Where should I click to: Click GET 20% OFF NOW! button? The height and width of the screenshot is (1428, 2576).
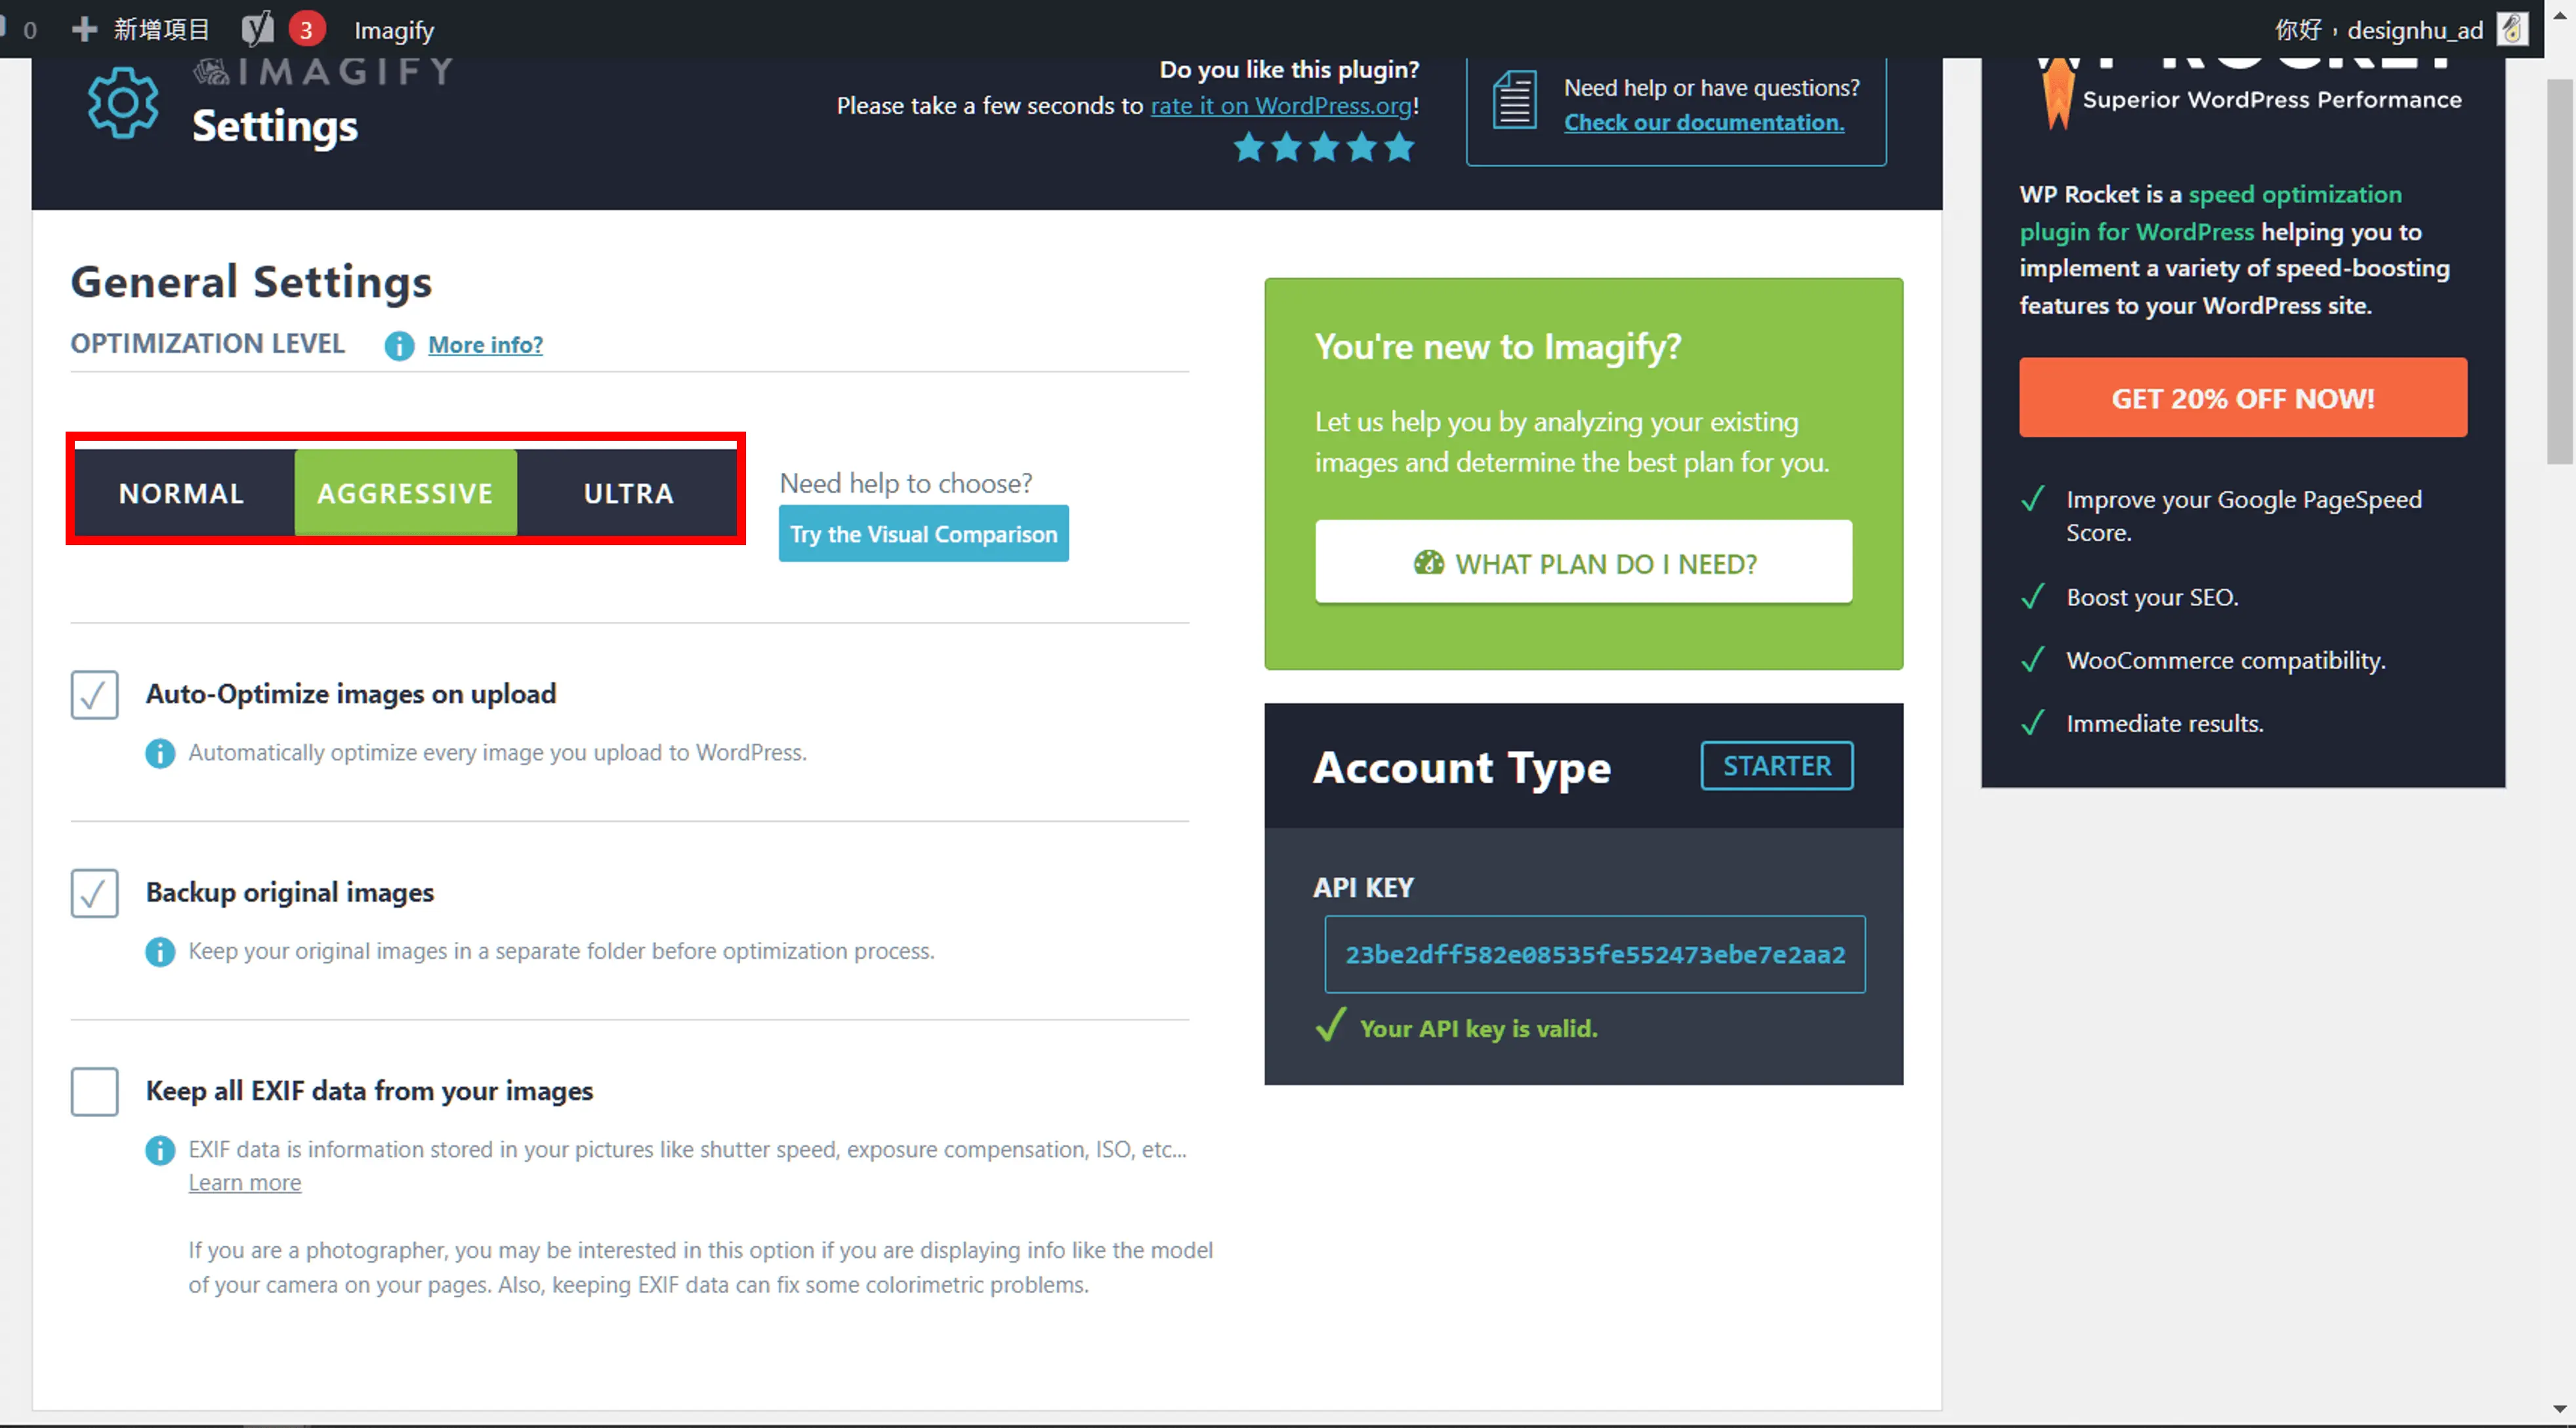[x=2243, y=398]
